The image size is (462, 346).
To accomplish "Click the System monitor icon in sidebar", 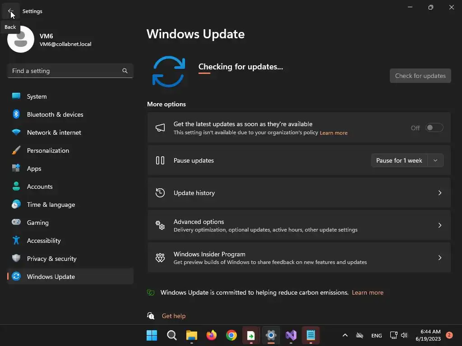I will coord(16,96).
